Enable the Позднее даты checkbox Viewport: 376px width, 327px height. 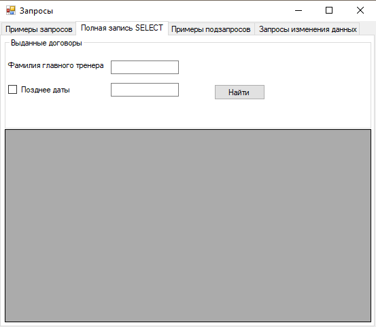(x=12, y=90)
